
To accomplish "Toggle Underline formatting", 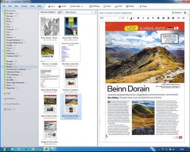I will pyautogui.click(x=148, y=18).
